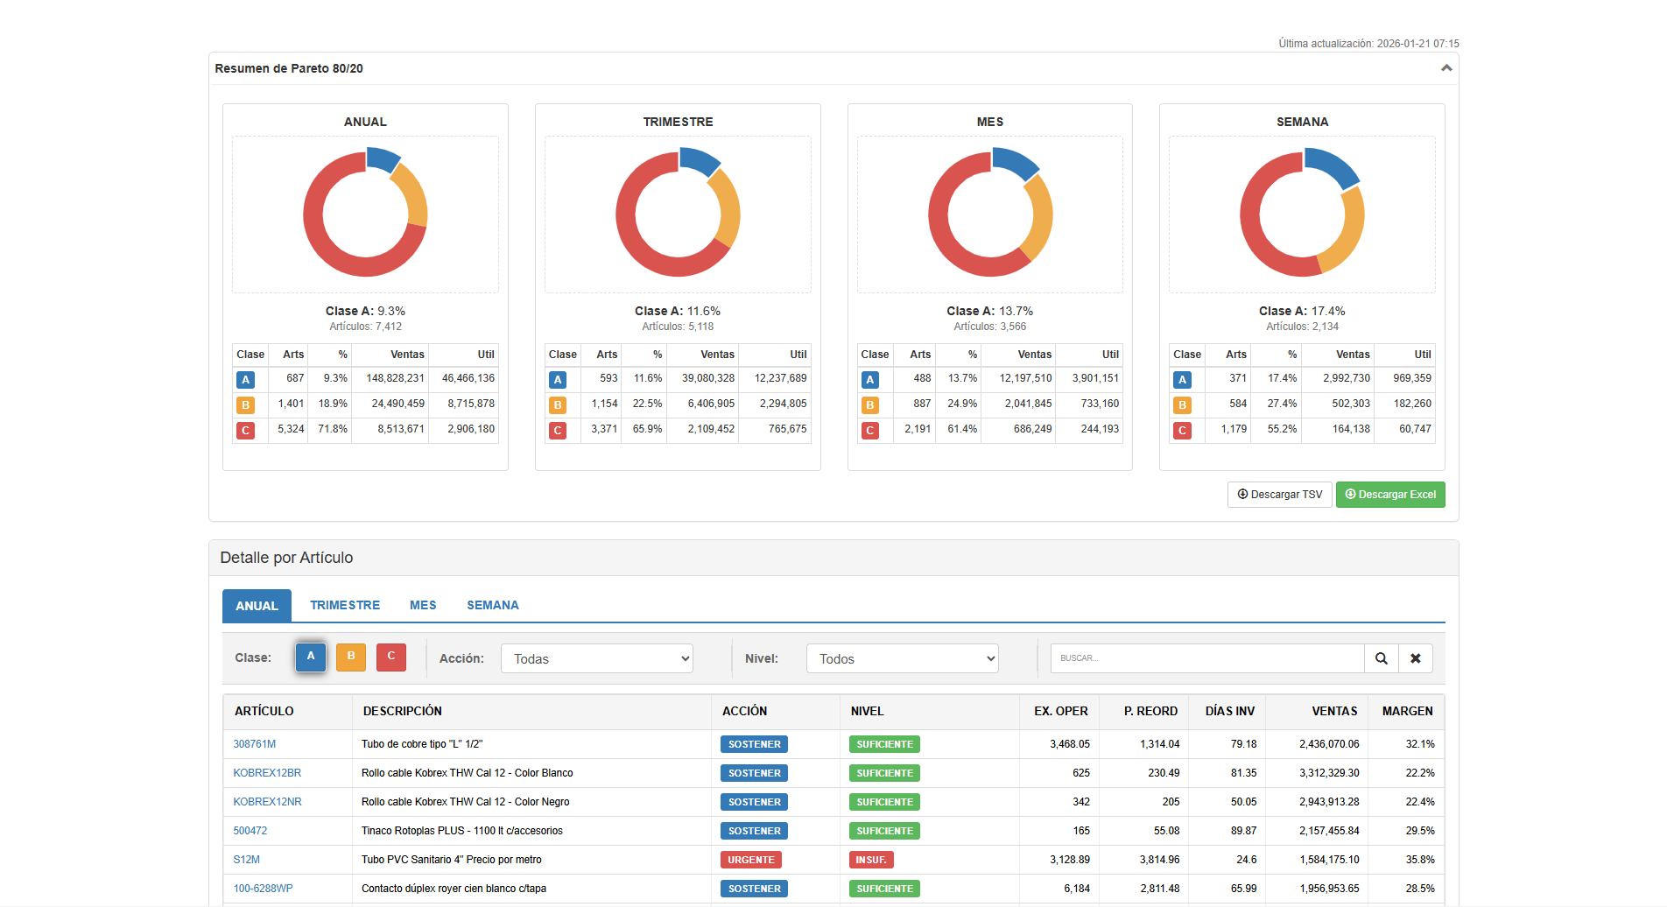Click the clear search X icon
Screen dimensions: 1667x907
1416,658
